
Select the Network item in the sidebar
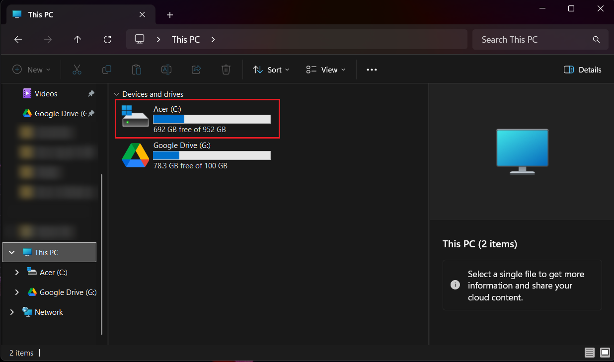49,312
